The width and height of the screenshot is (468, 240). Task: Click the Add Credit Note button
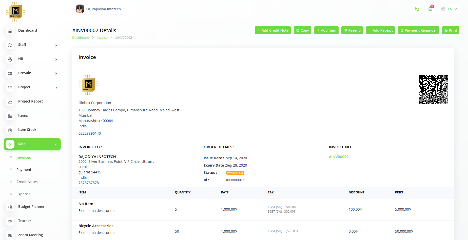[272, 30]
